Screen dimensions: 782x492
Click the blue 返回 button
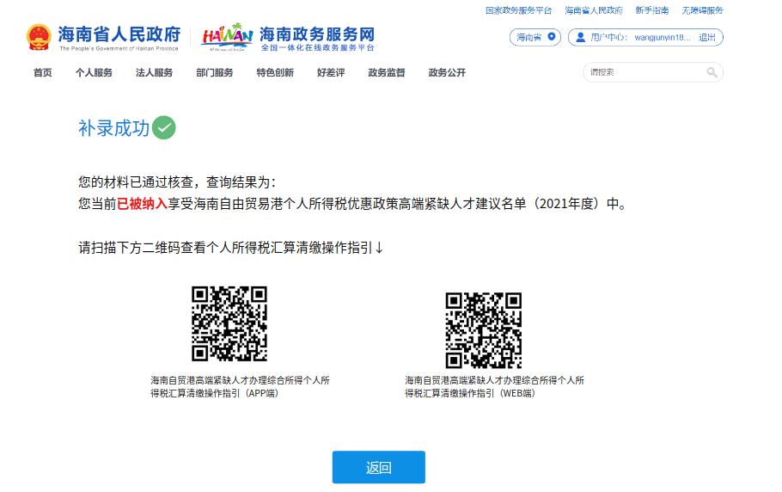pos(378,468)
